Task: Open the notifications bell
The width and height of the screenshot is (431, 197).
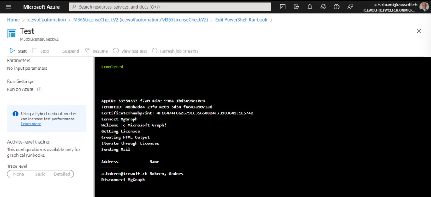Action: point(309,7)
